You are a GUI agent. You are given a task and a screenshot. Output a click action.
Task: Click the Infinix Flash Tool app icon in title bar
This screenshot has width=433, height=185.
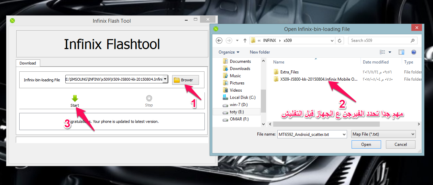12,21
